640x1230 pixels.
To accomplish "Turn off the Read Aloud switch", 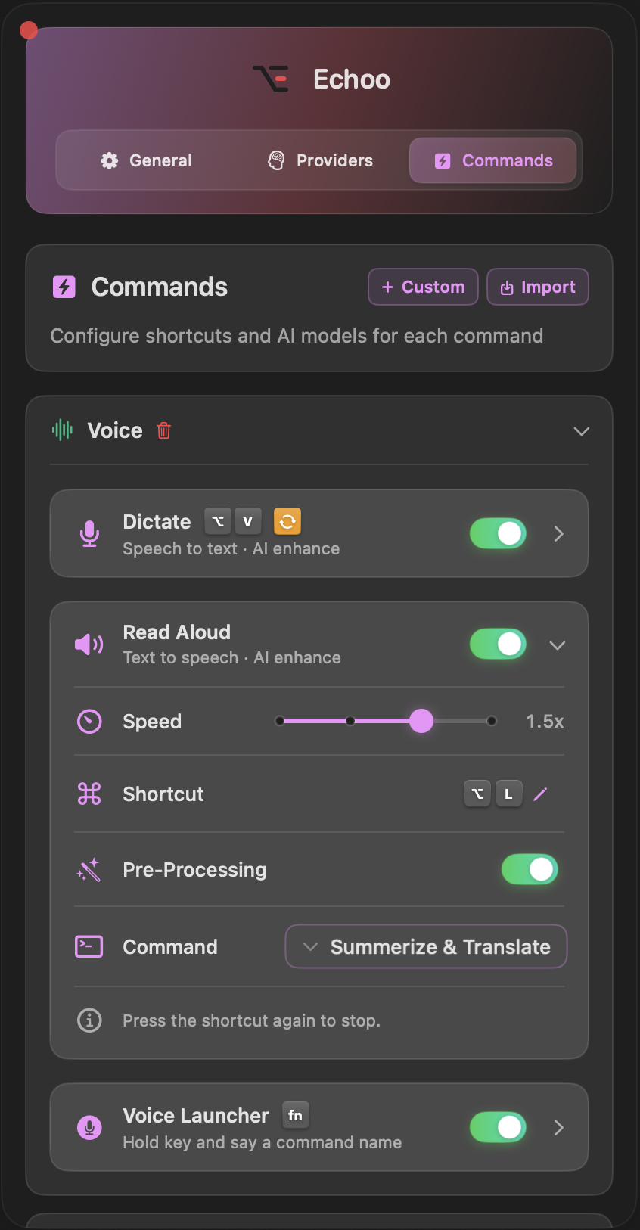I will coord(498,645).
